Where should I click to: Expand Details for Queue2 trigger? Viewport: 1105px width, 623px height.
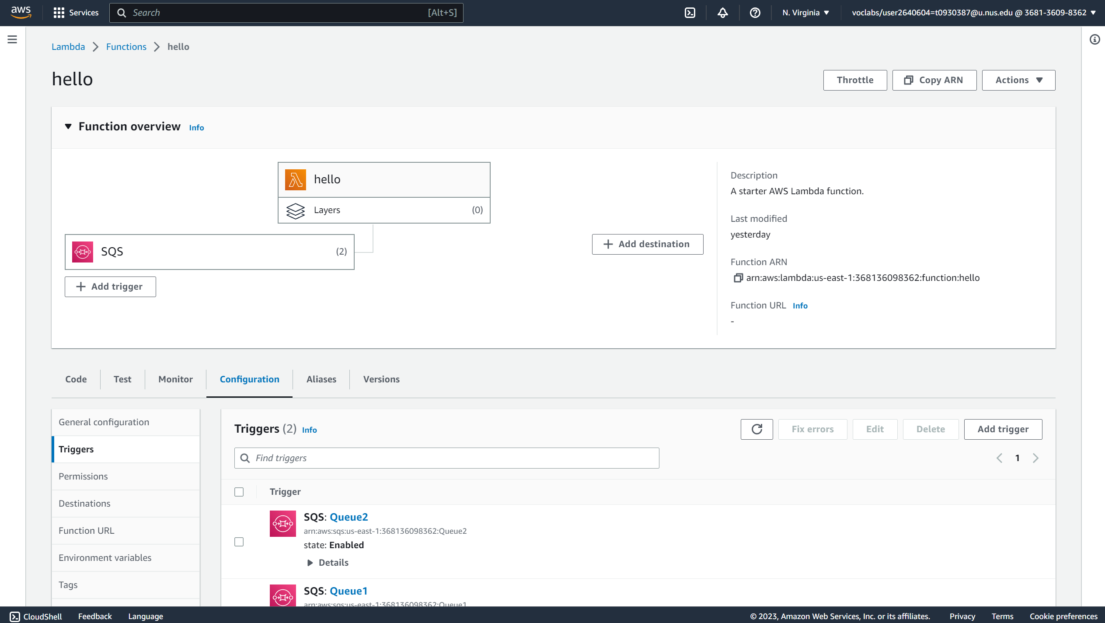(328, 562)
